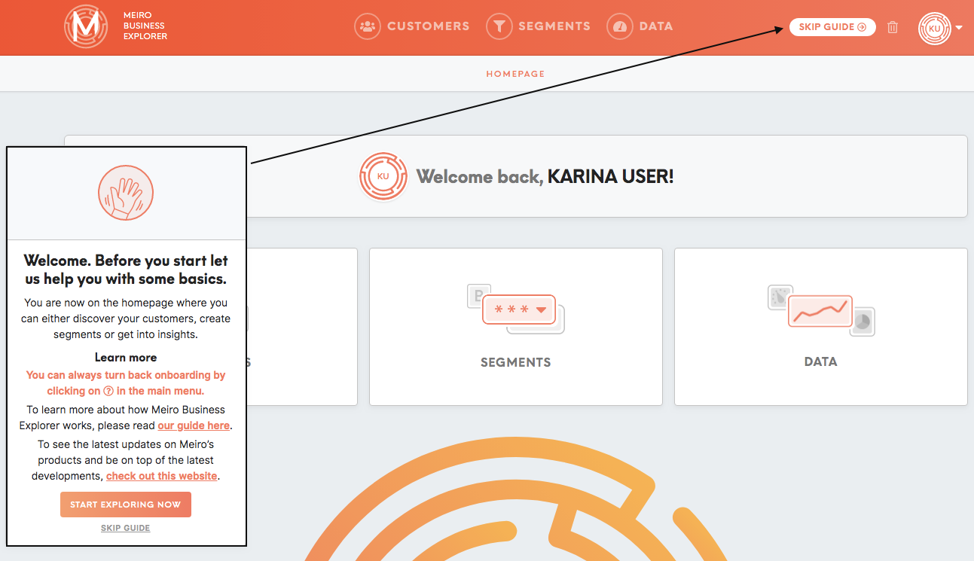Image resolution: width=974 pixels, height=561 pixels.
Task: Expand the user account dropdown arrow
Action: 959,28
